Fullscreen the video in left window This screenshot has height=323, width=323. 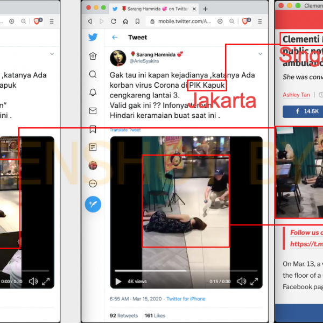click(x=46, y=282)
